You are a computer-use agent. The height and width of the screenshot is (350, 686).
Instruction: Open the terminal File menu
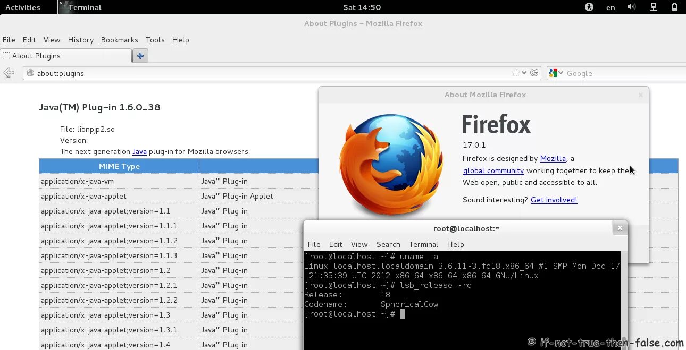click(x=314, y=244)
